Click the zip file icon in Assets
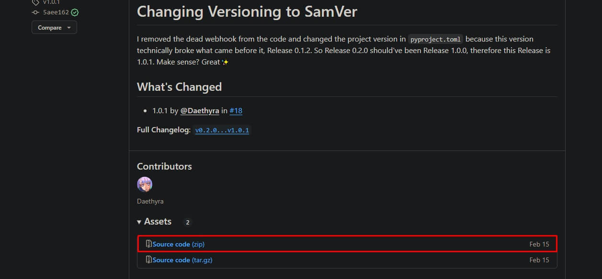Image resolution: width=602 pixels, height=279 pixels. coord(149,244)
